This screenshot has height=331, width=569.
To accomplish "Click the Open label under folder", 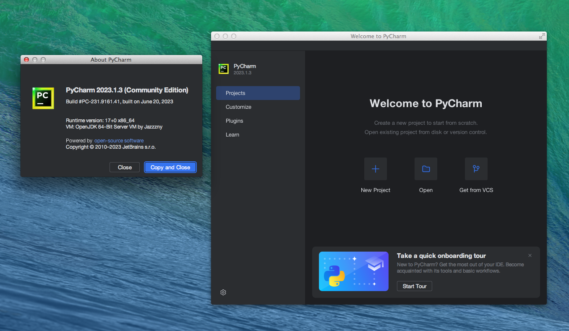I will (426, 190).
